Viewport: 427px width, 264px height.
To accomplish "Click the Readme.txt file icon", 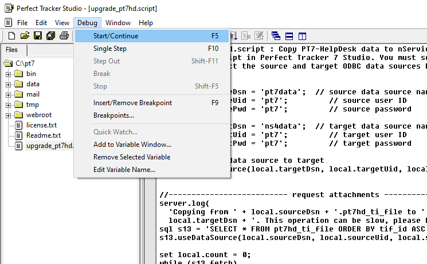I will coord(18,135).
